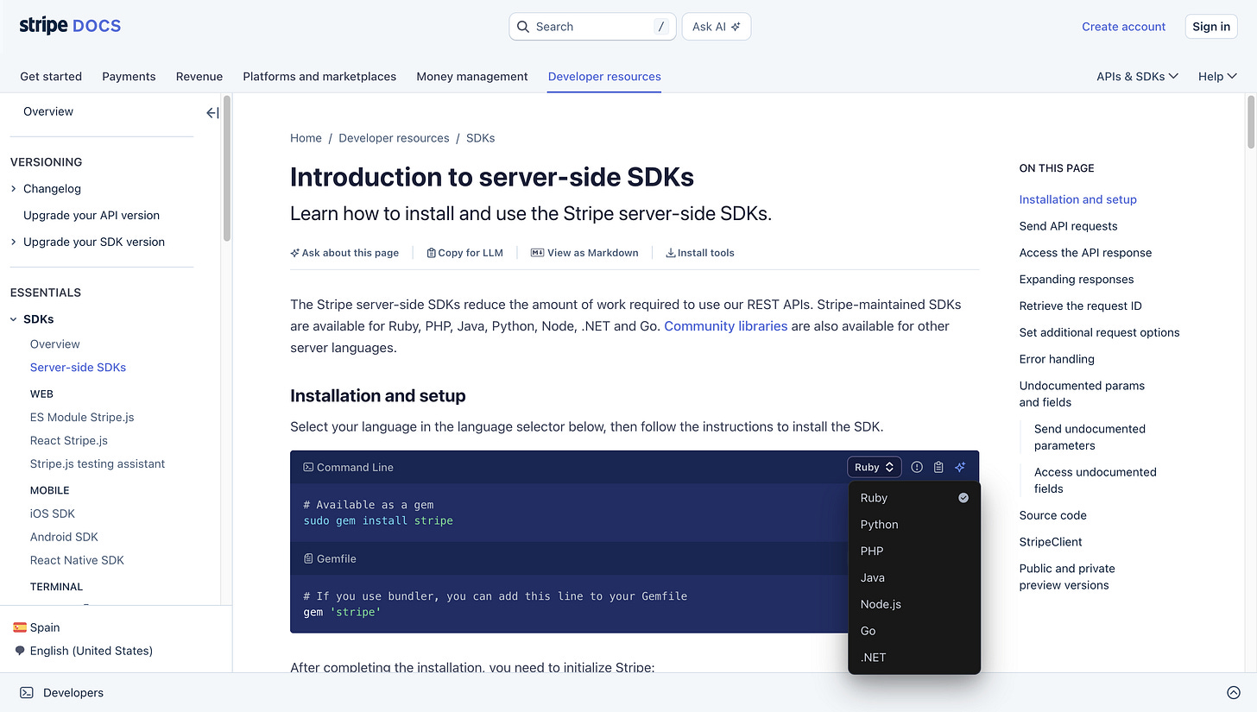Click Ask about this page
The width and height of the screenshot is (1257, 712).
point(344,253)
